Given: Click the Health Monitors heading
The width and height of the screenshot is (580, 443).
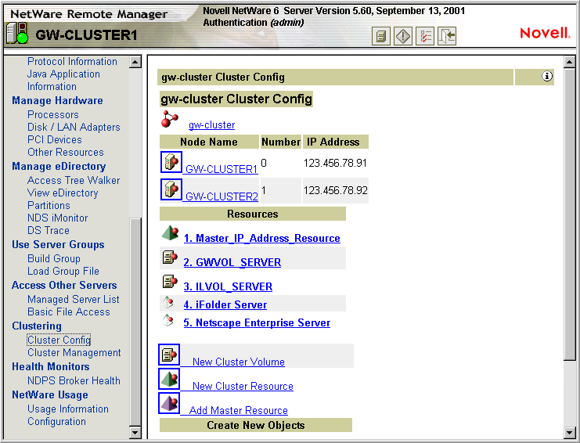Looking at the screenshot, I should coord(51,367).
